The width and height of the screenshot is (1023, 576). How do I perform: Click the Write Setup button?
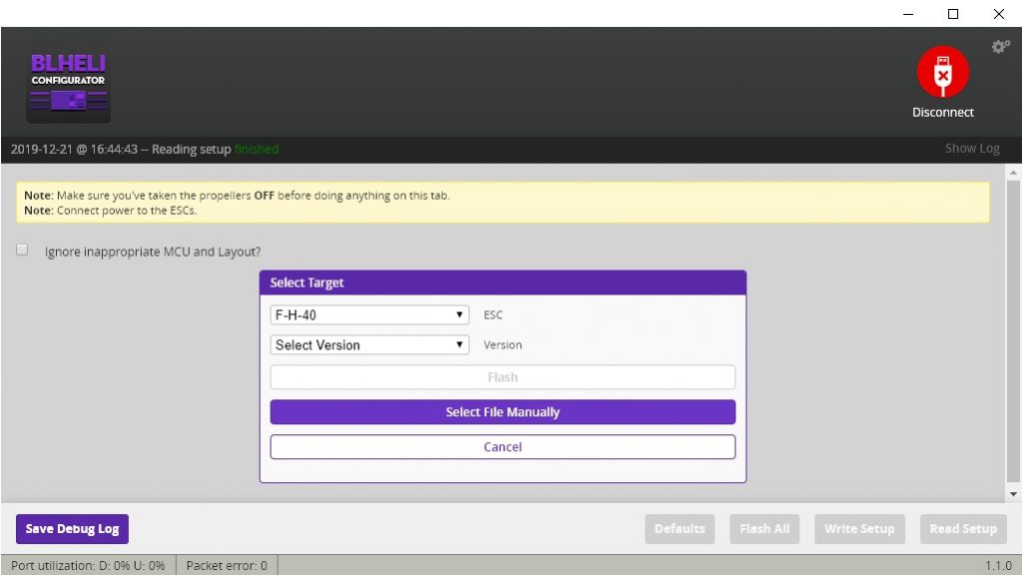click(x=859, y=529)
